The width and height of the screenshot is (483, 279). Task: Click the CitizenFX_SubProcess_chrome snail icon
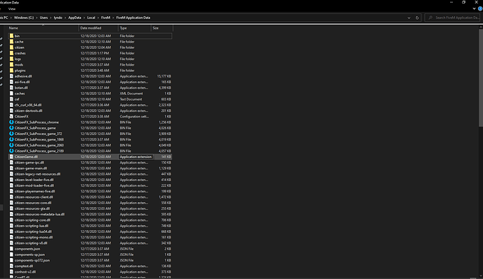(11, 122)
